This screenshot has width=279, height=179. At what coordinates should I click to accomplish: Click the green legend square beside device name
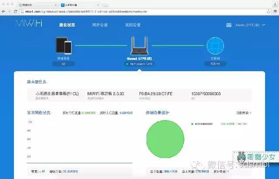point(192,124)
